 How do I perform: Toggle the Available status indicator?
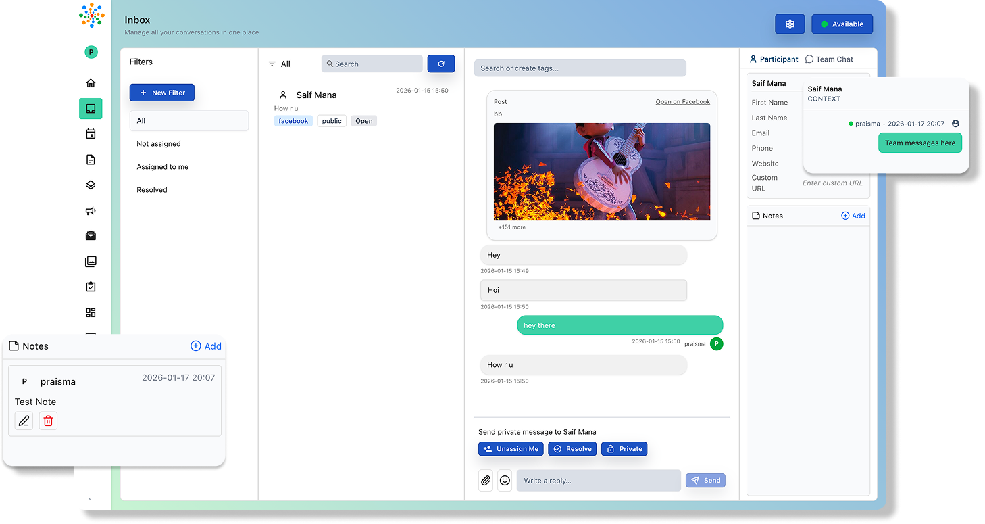(x=842, y=24)
